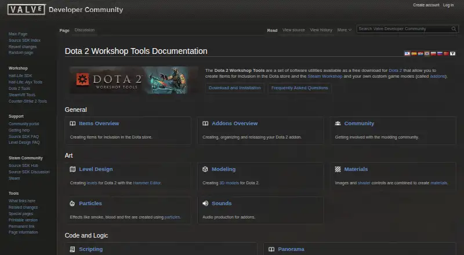
Task: Follow the shader inline link
Action: pyautogui.click(x=364, y=183)
